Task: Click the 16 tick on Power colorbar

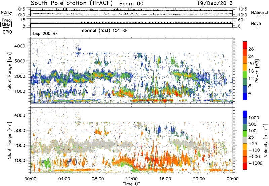Action: [x=251, y=71]
